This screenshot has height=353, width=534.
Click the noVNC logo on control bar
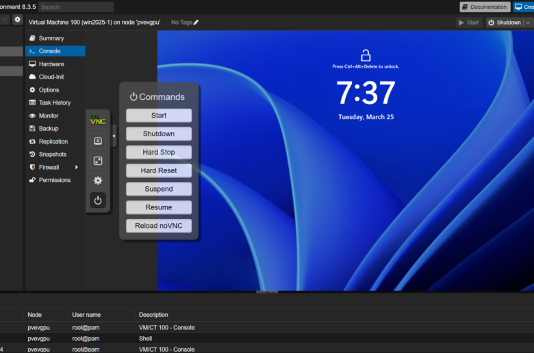click(98, 120)
